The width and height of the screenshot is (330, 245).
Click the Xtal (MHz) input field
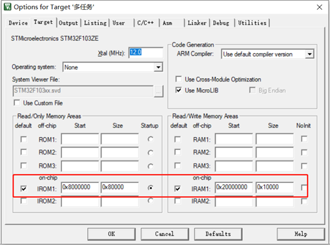coord(146,52)
